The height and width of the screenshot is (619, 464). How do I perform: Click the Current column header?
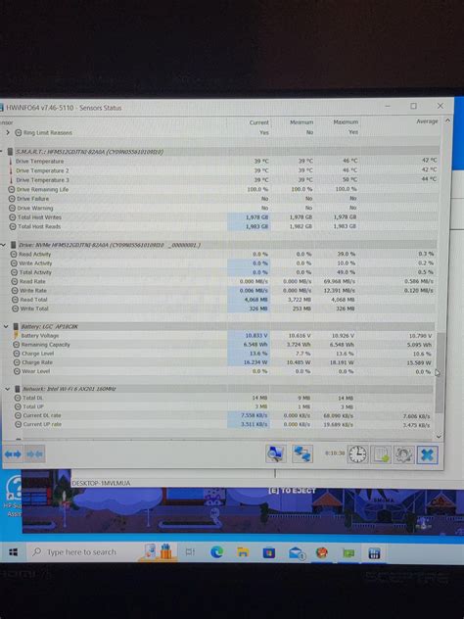(x=258, y=122)
